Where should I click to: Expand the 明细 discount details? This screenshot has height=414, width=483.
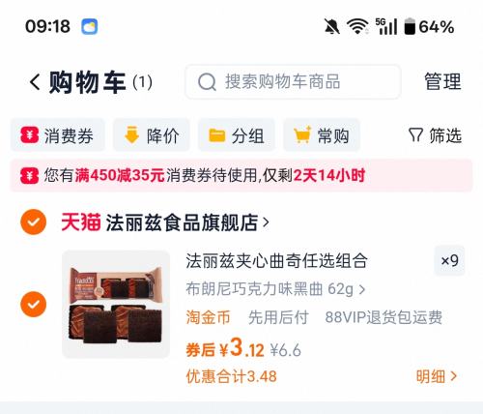(437, 376)
